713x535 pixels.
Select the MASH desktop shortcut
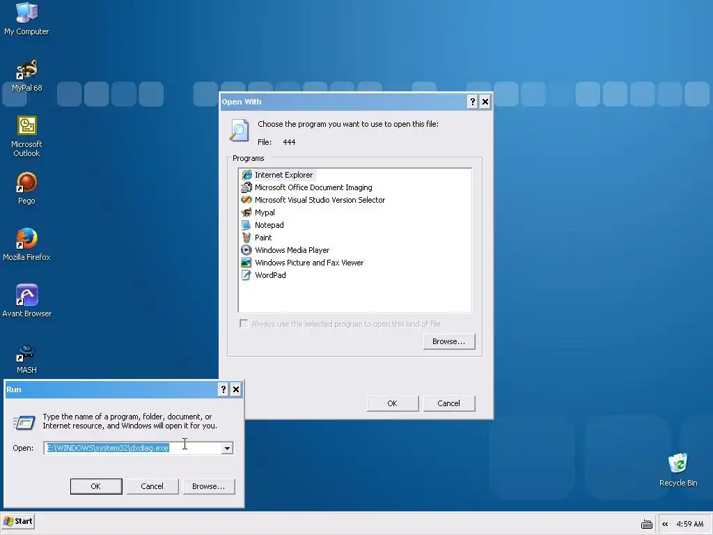(26, 359)
